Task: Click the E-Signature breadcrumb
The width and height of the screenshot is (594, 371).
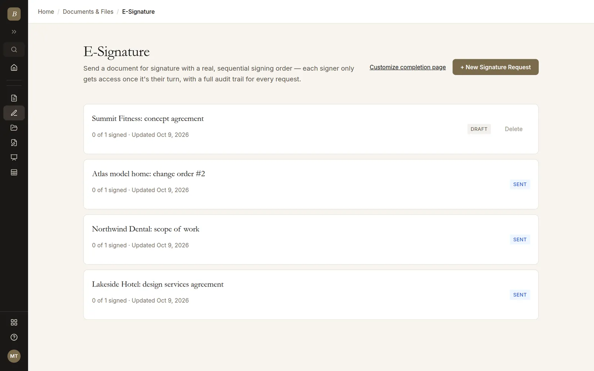Action: 138,12
